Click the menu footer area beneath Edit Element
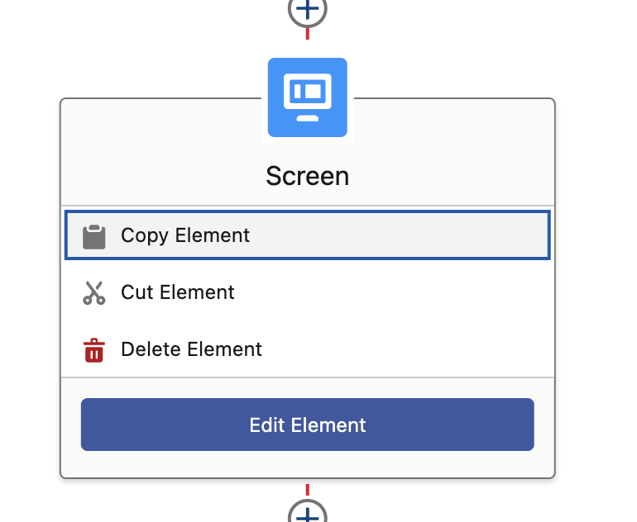 pos(308,464)
